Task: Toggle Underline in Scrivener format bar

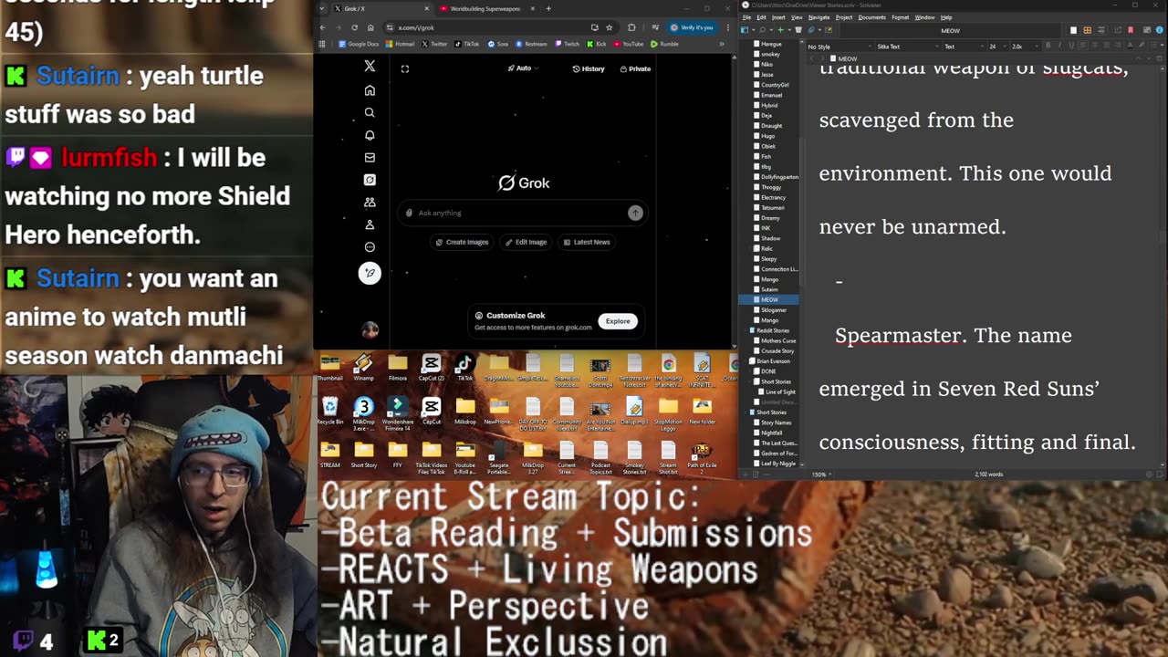Action: [x=1071, y=47]
